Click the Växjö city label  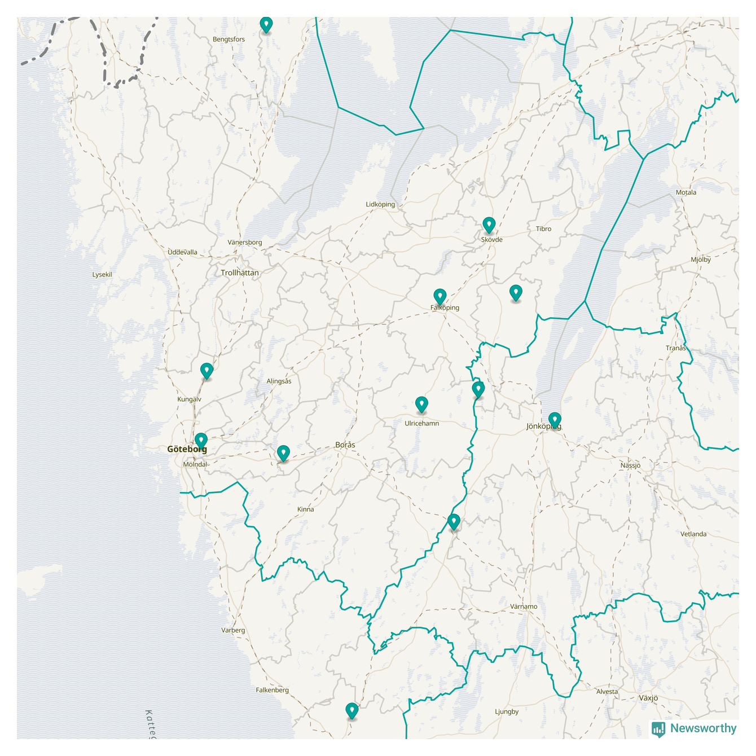click(648, 698)
